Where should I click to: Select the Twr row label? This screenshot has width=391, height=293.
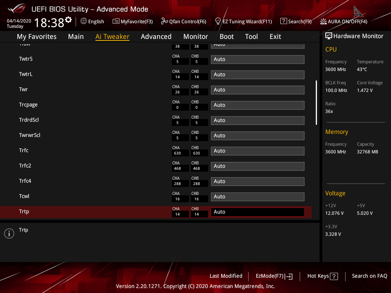[23, 89]
